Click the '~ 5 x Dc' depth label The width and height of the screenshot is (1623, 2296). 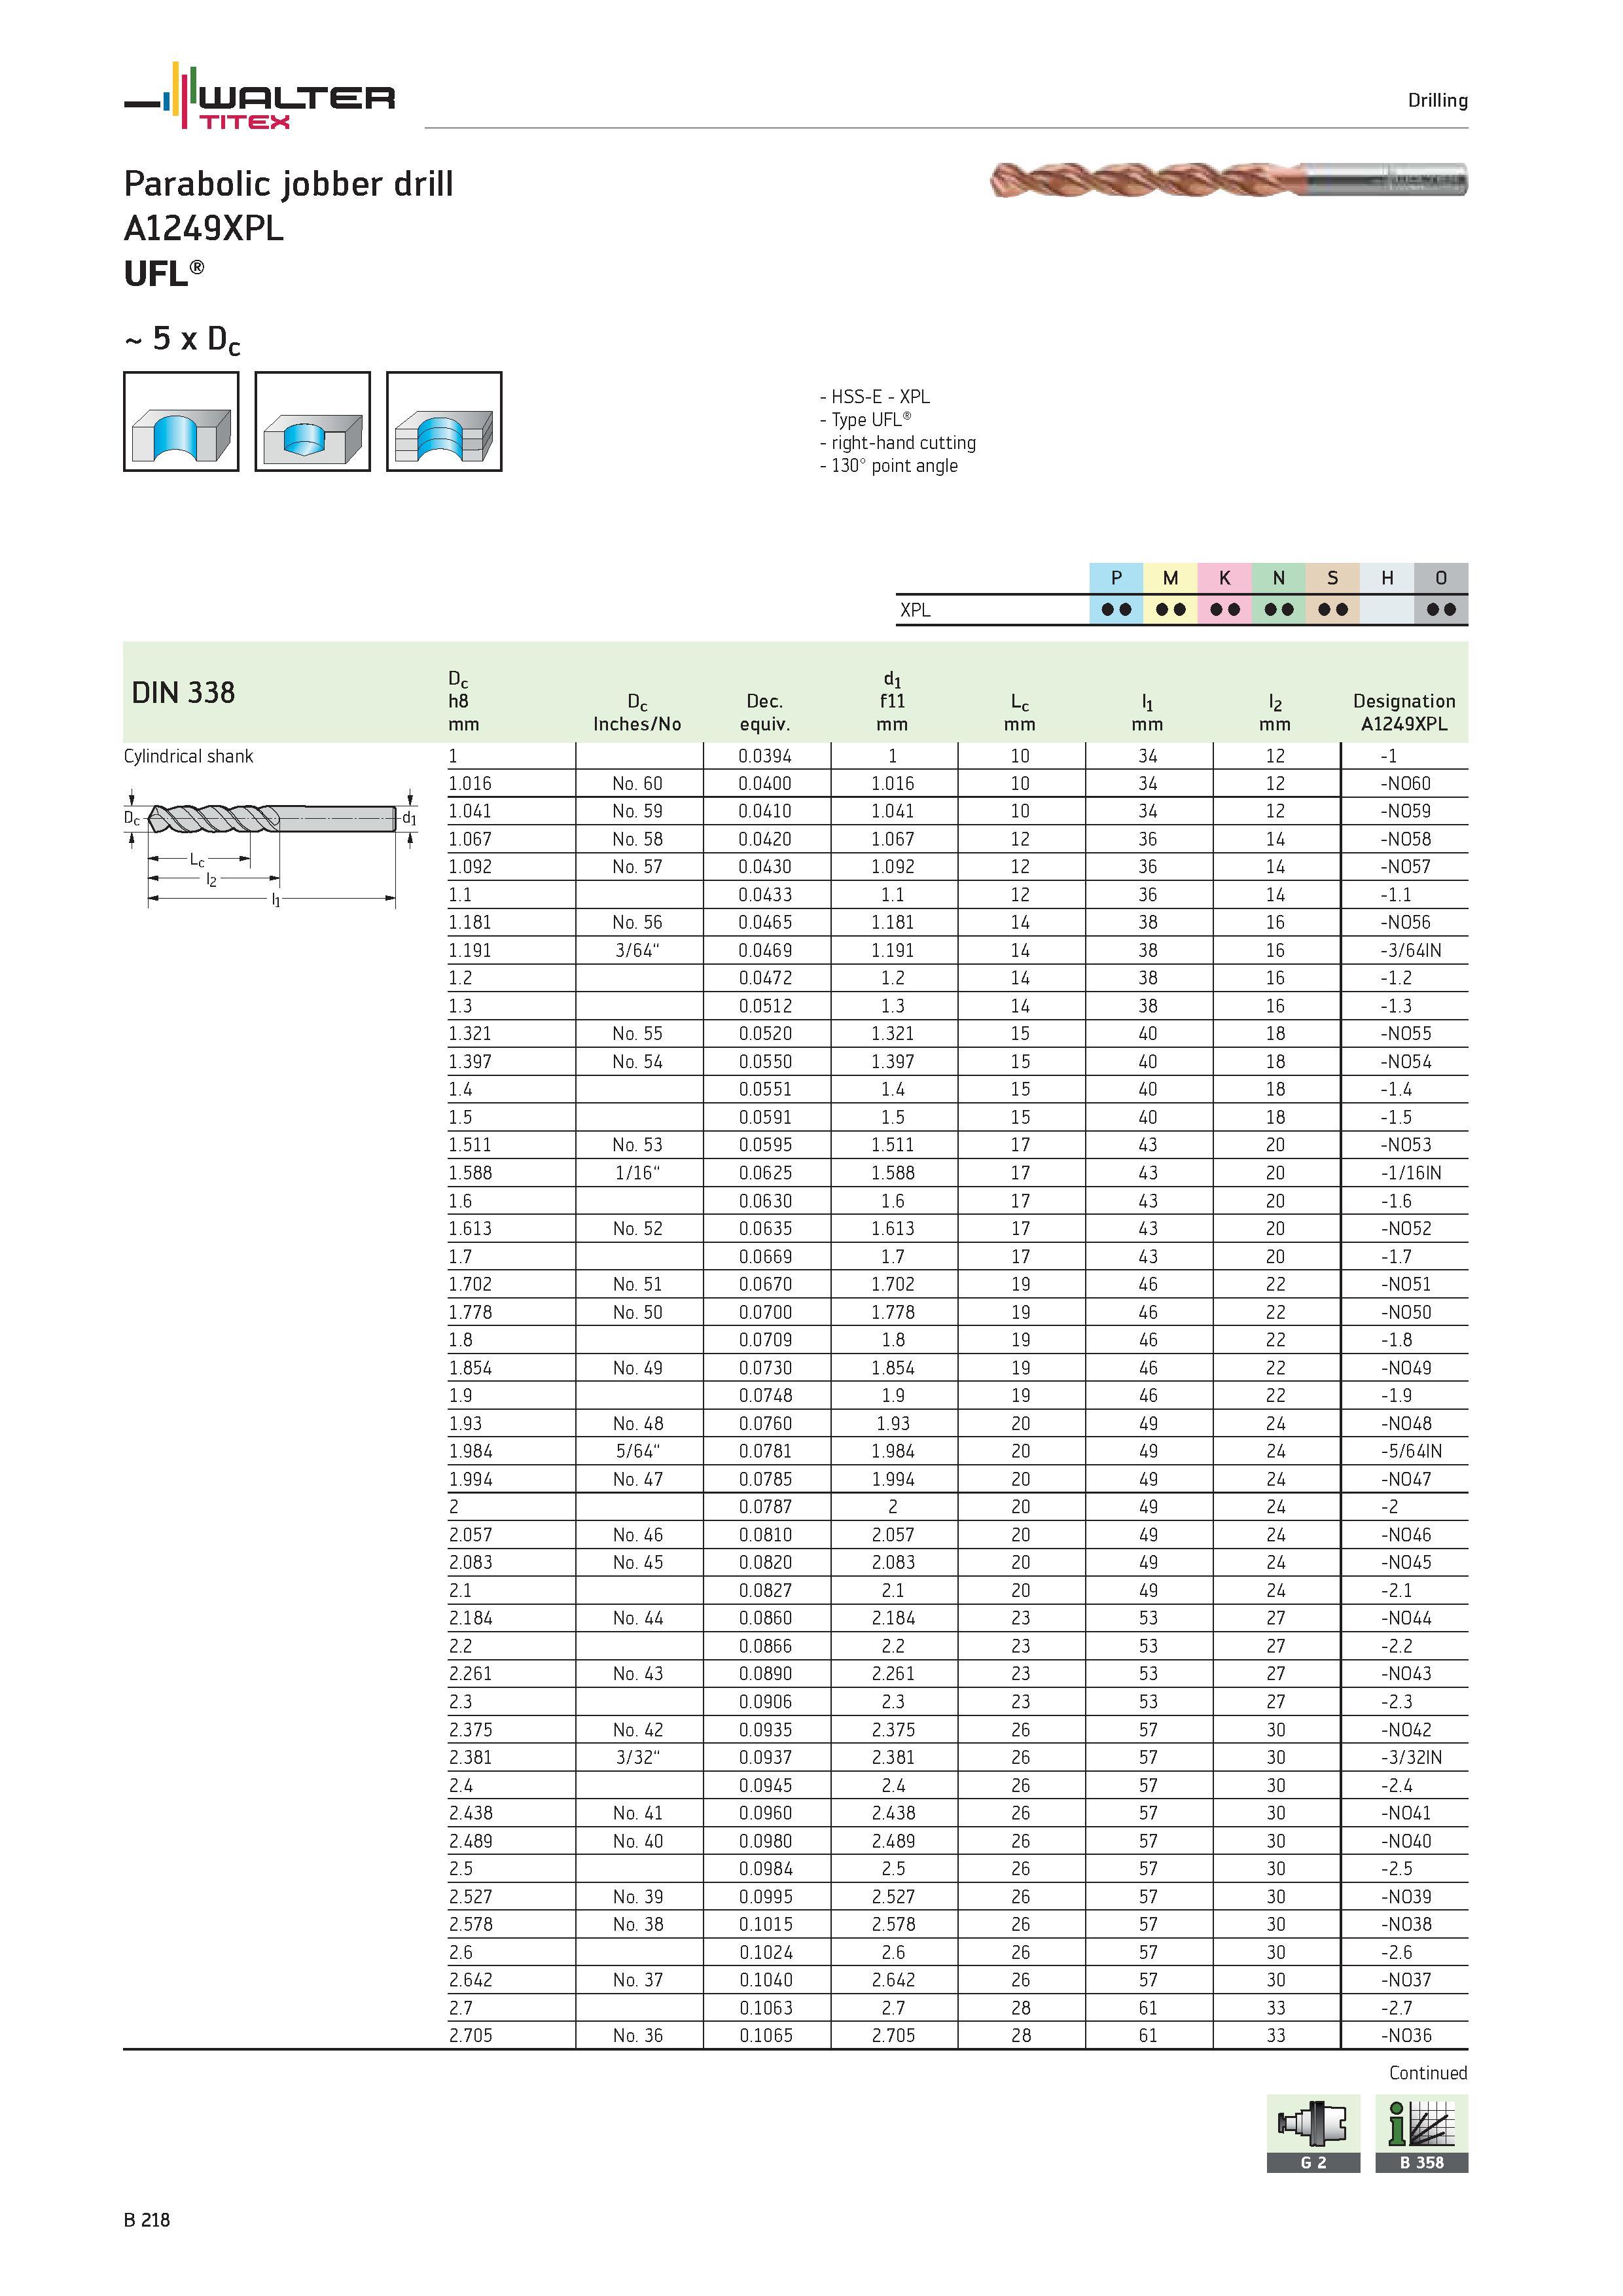(x=182, y=340)
